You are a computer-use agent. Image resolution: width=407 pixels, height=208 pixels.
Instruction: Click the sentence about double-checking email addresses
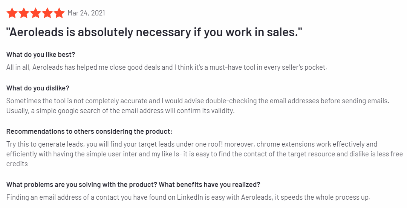(198, 101)
